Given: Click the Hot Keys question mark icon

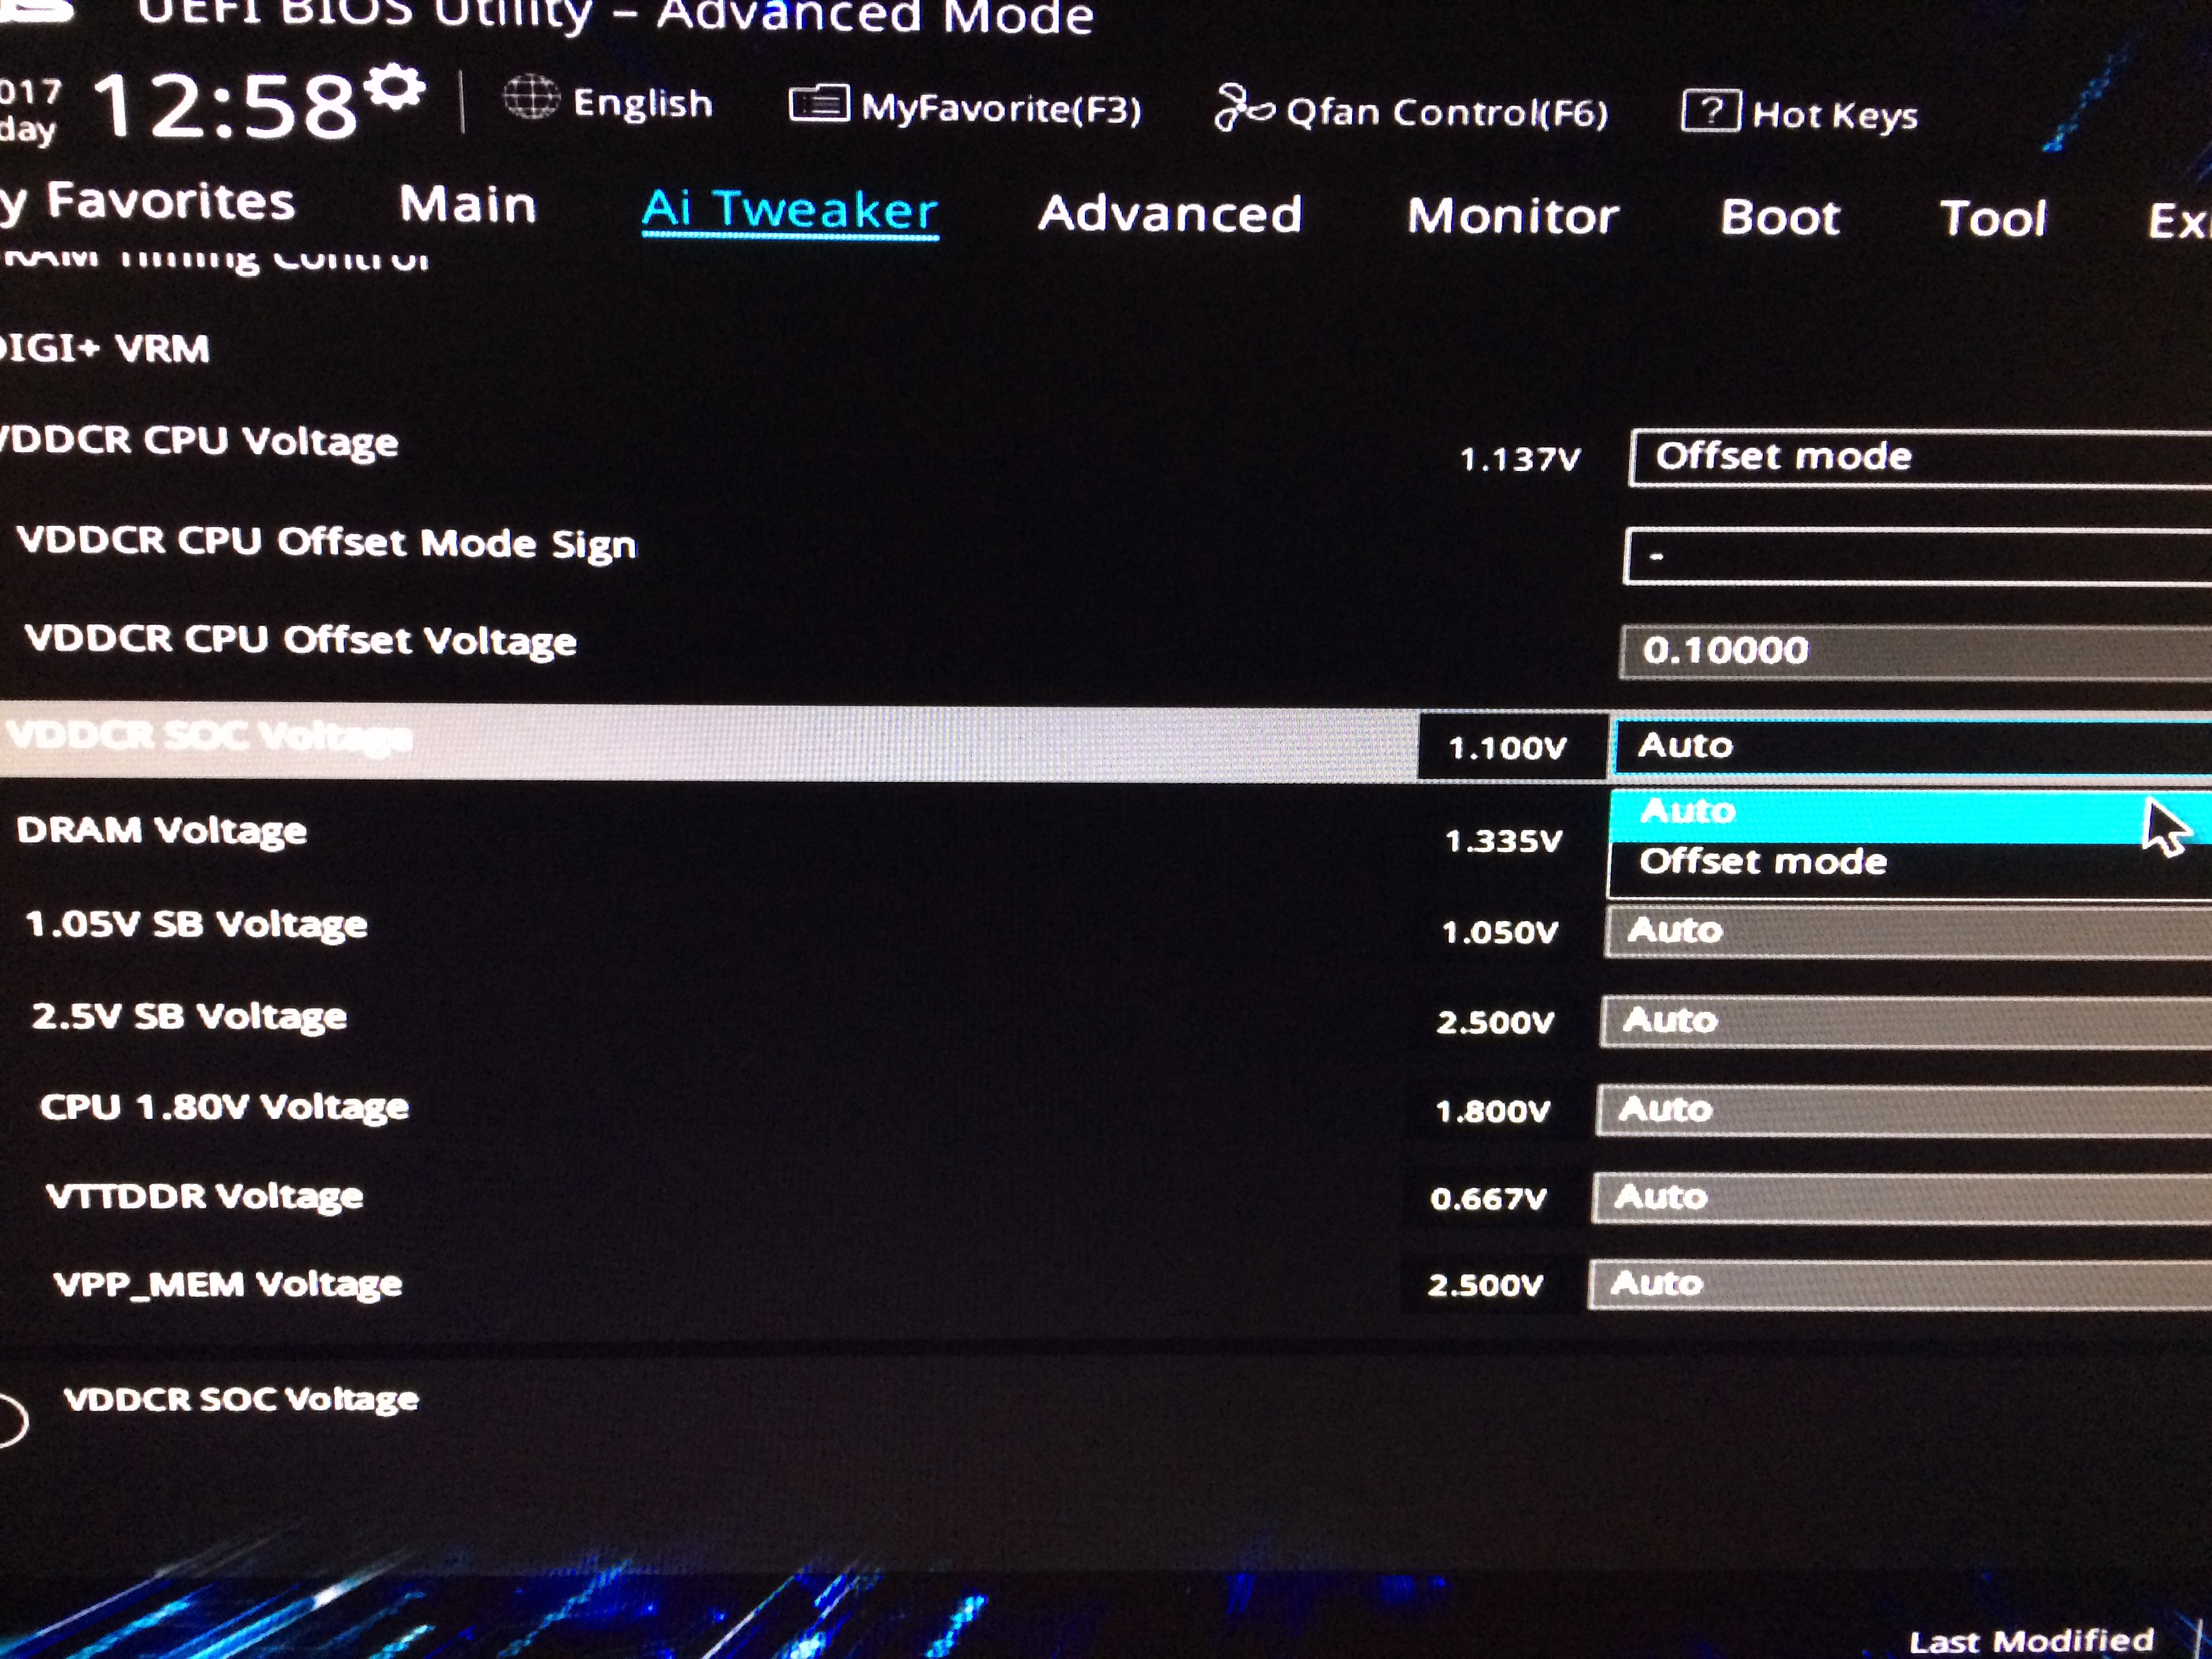Looking at the screenshot, I should click(x=1711, y=111).
